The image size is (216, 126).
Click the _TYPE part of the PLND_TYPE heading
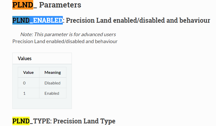[x=40, y=121]
